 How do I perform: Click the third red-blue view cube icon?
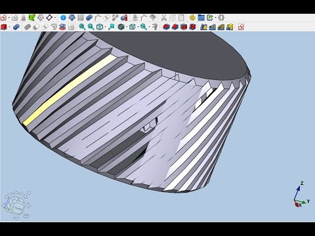[184, 27]
